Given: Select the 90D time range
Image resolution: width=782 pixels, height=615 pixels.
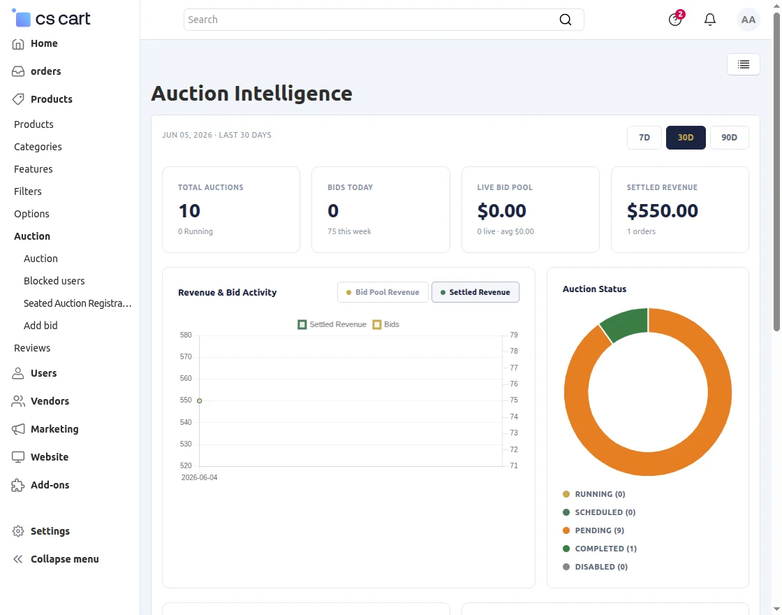Looking at the screenshot, I should [729, 138].
